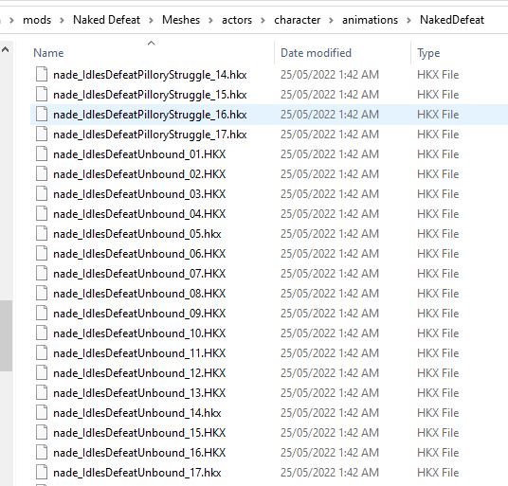Click file icon of nade_IdlesDefeatUnbound_06.HKX
Image resolution: width=508 pixels, height=486 pixels.
[42, 254]
